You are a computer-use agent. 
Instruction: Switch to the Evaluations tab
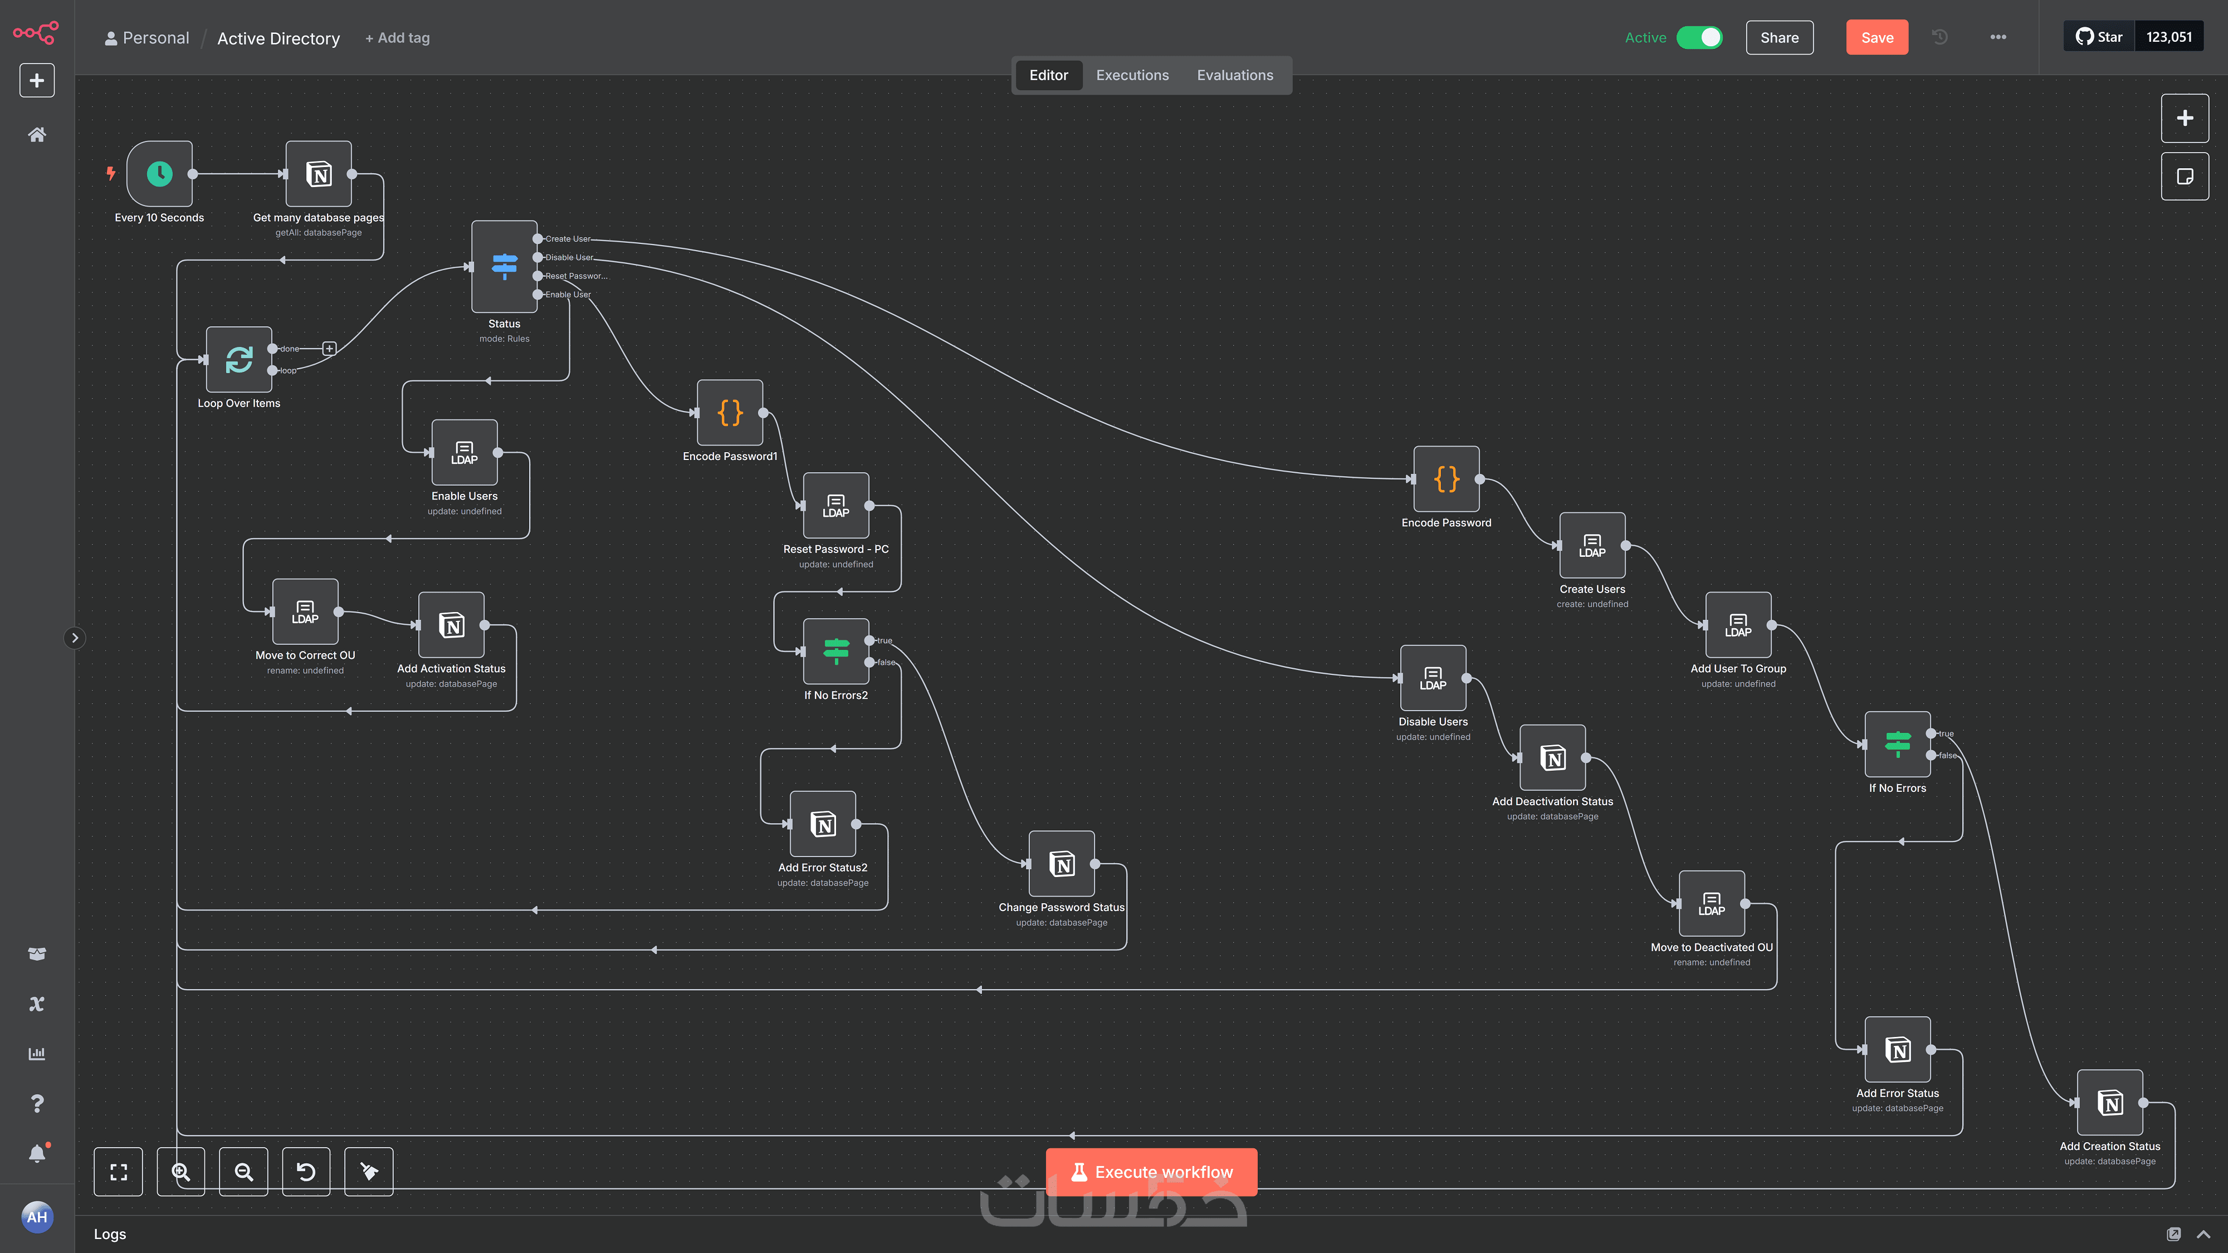(x=1234, y=75)
